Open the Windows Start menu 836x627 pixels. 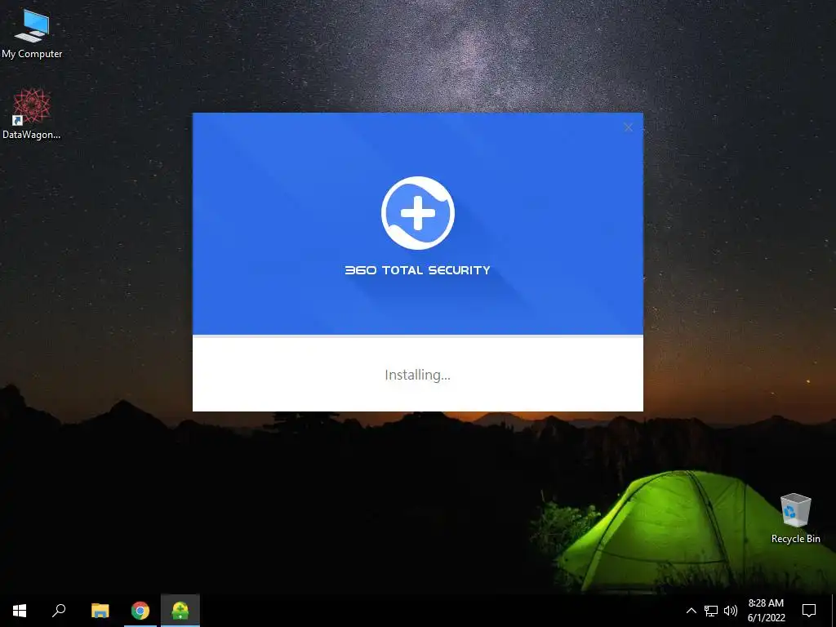pos(20,611)
